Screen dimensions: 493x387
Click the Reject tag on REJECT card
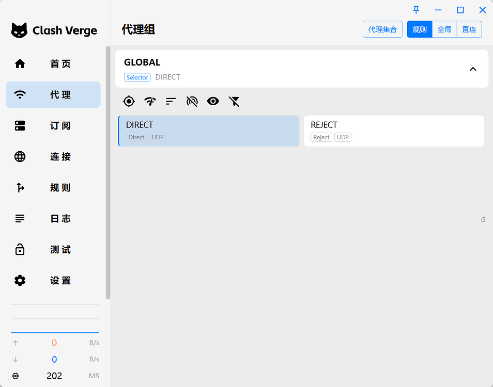[x=321, y=137]
